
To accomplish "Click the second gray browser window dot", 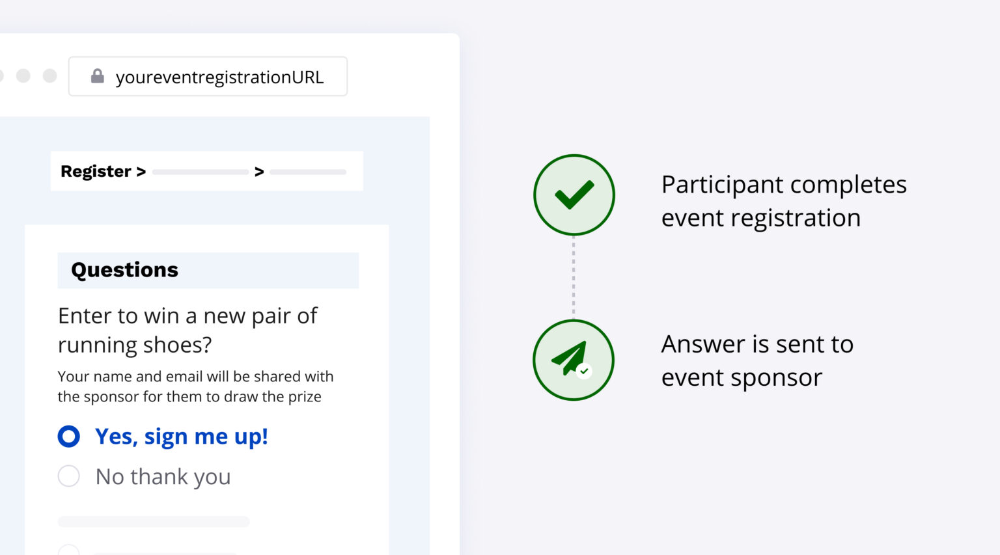I will [23, 76].
